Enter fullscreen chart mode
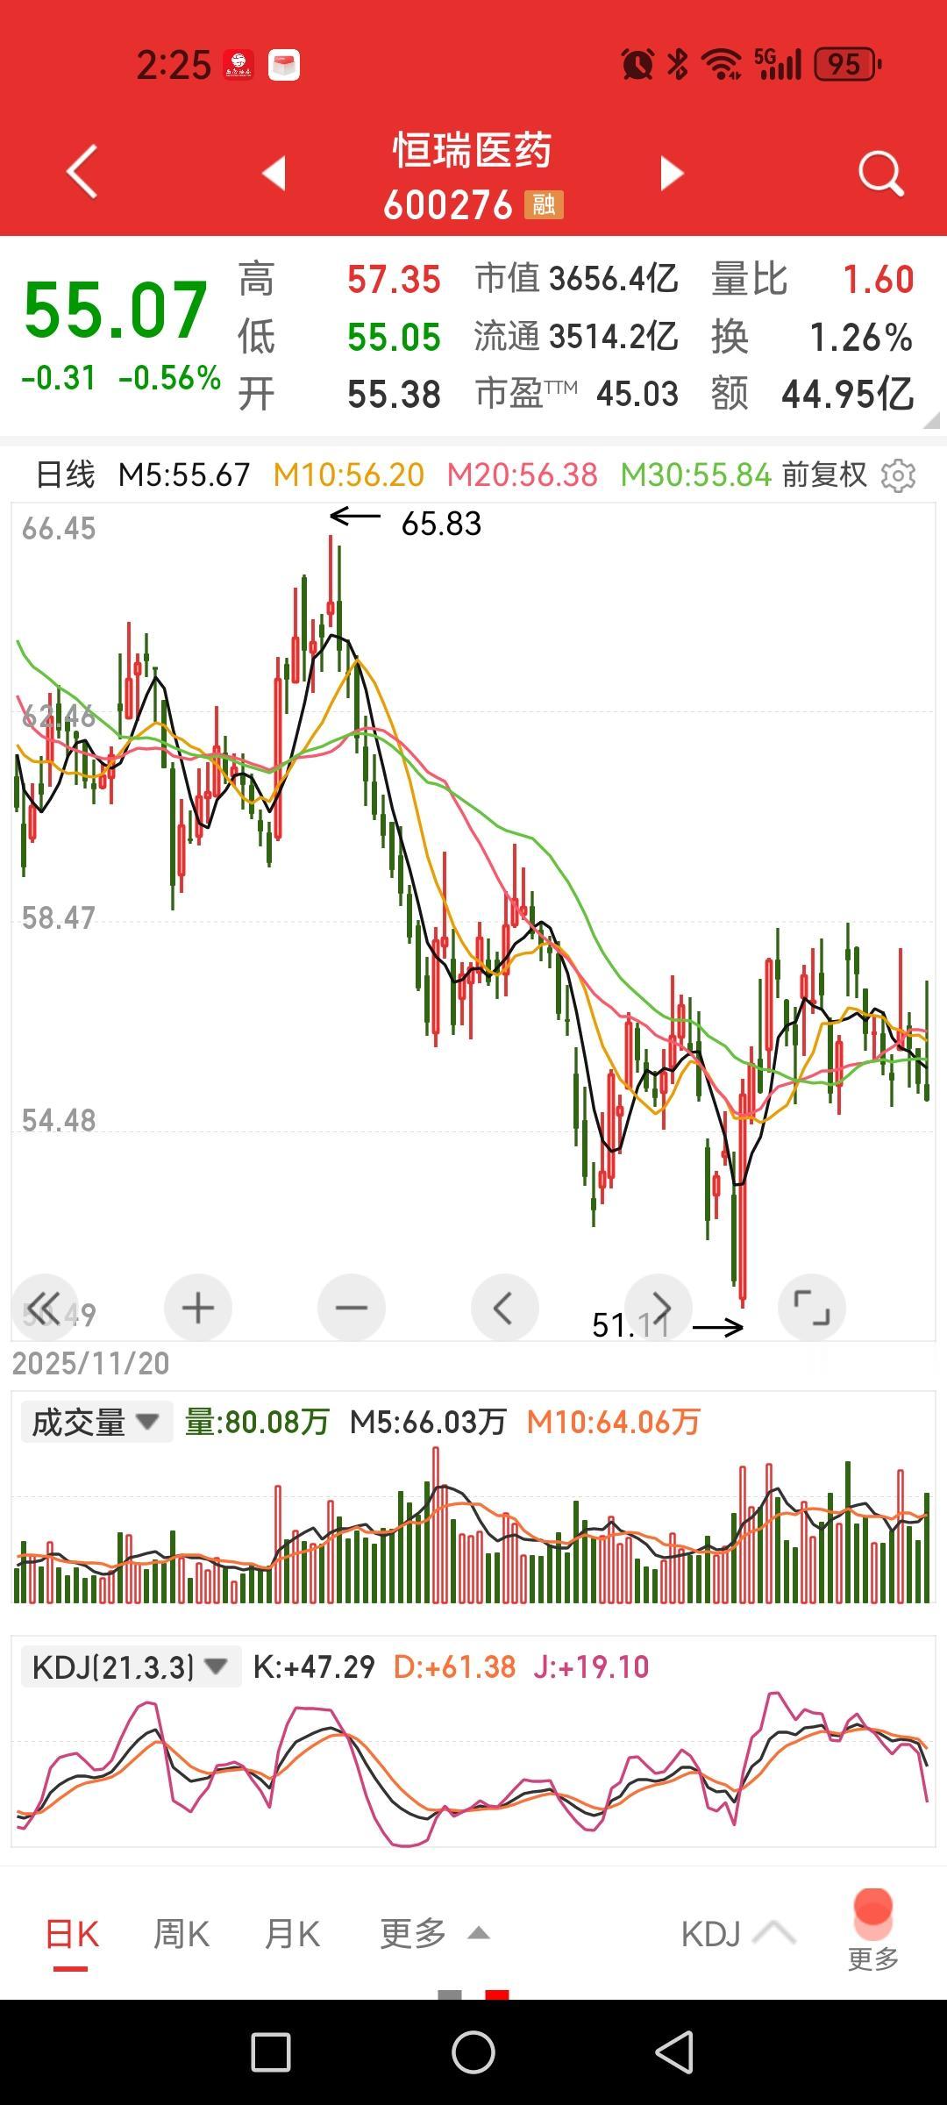This screenshot has height=2105, width=947. pyautogui.click(x=812, y=1308)
